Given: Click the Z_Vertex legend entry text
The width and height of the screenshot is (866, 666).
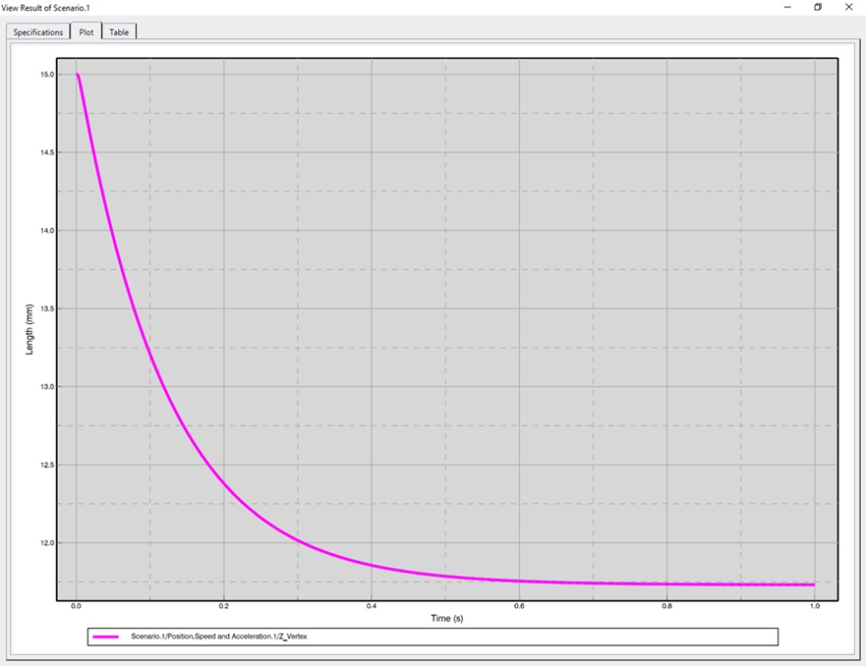Looking at the screenshot, I should (218, 636).
